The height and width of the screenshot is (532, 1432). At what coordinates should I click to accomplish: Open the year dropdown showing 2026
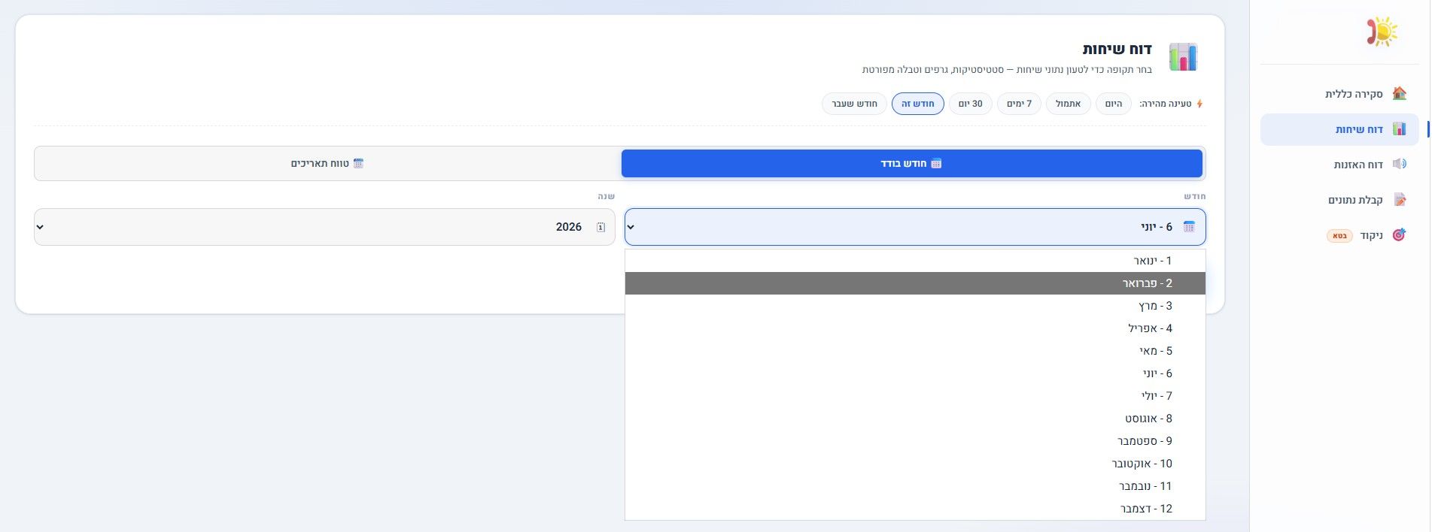coord(324,227)
